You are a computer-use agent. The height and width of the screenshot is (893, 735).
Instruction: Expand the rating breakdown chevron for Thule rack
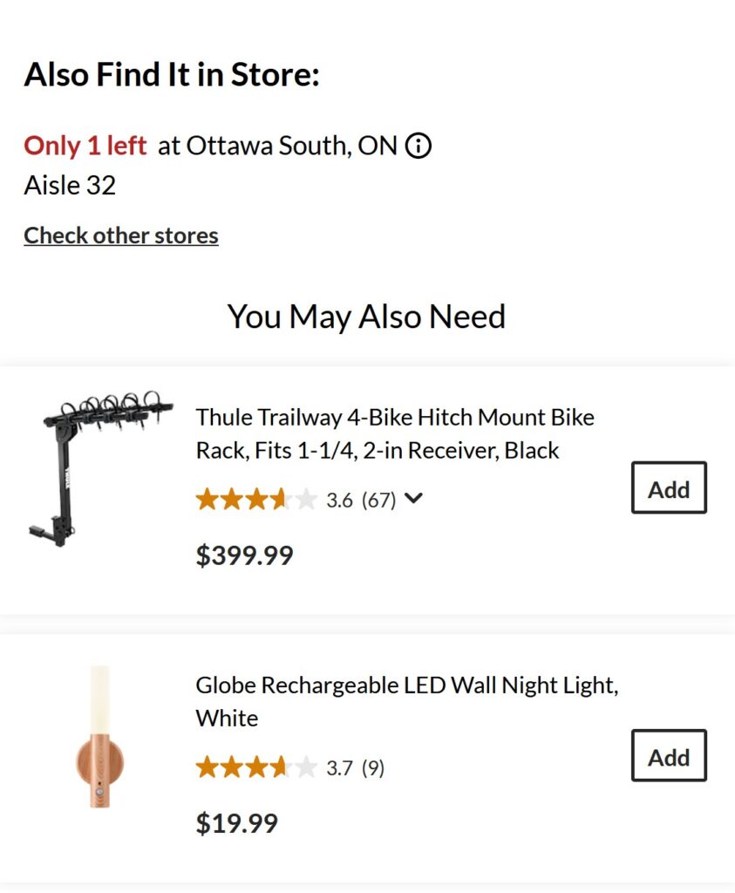(414, 499)
